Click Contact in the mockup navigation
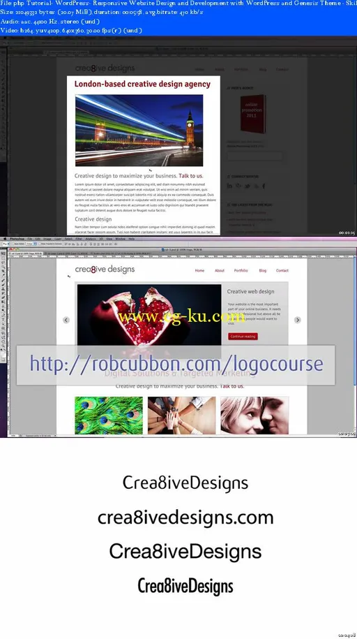This screenshot has width=357, height=639. click(282, 270)
